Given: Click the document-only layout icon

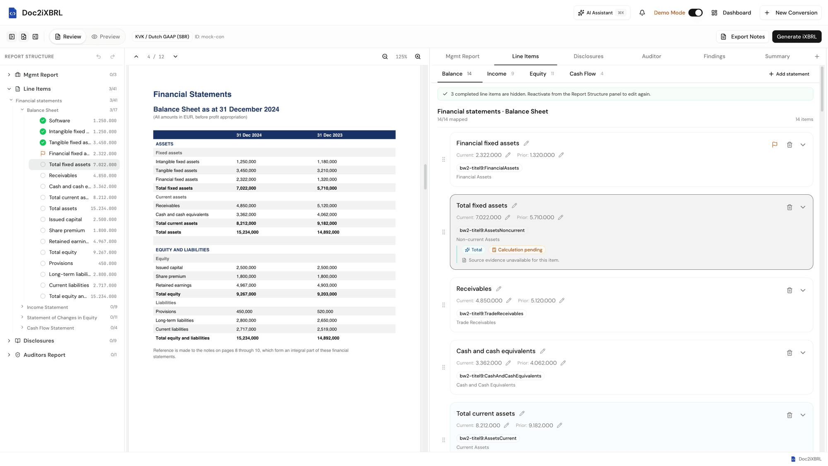Looking at the screenshot, I should coord(24,37).
